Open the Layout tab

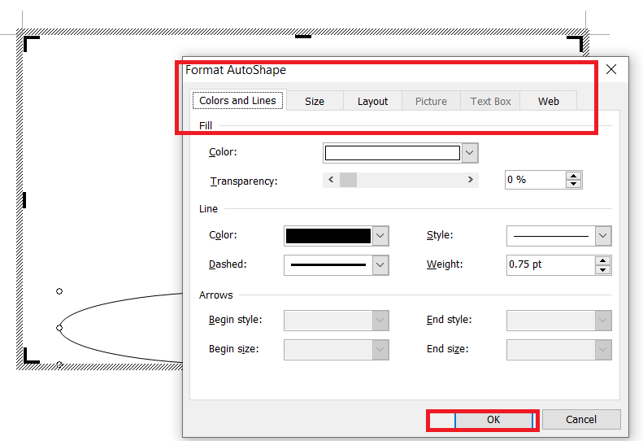372,101
